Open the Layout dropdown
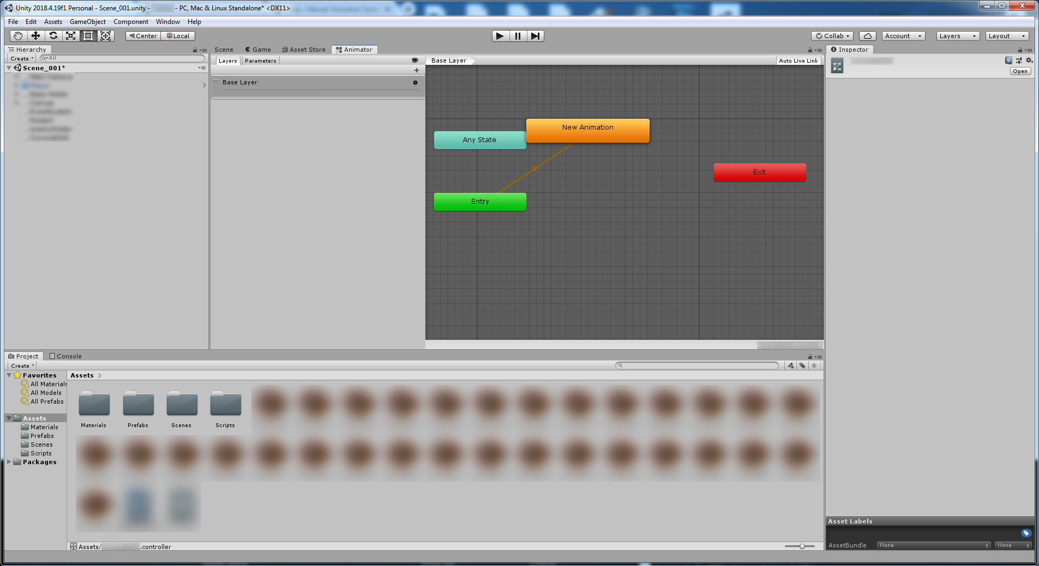The image size is (1039, 566). click(1006, 35)
